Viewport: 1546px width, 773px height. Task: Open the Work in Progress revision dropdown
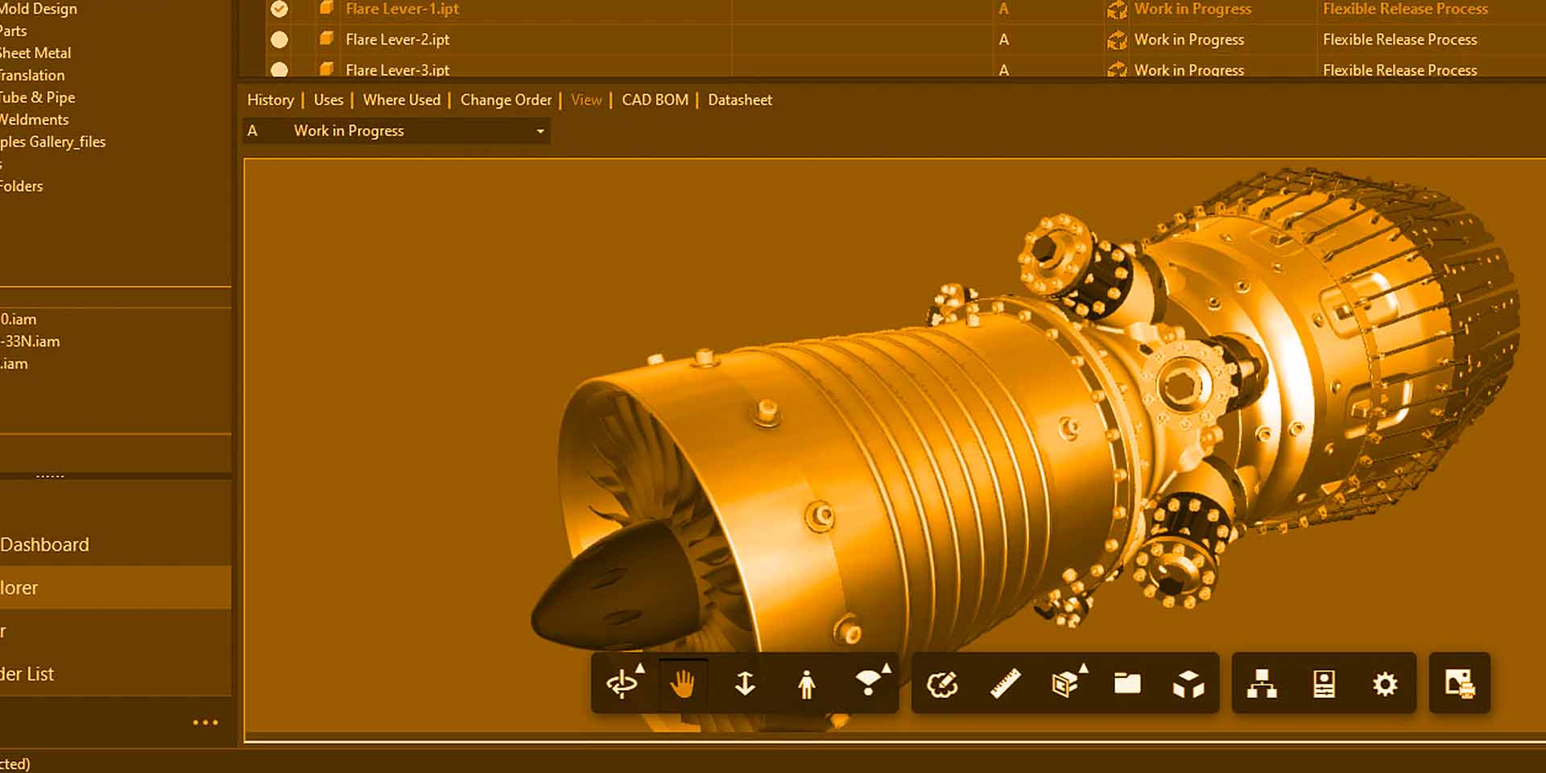click(539, 131)
